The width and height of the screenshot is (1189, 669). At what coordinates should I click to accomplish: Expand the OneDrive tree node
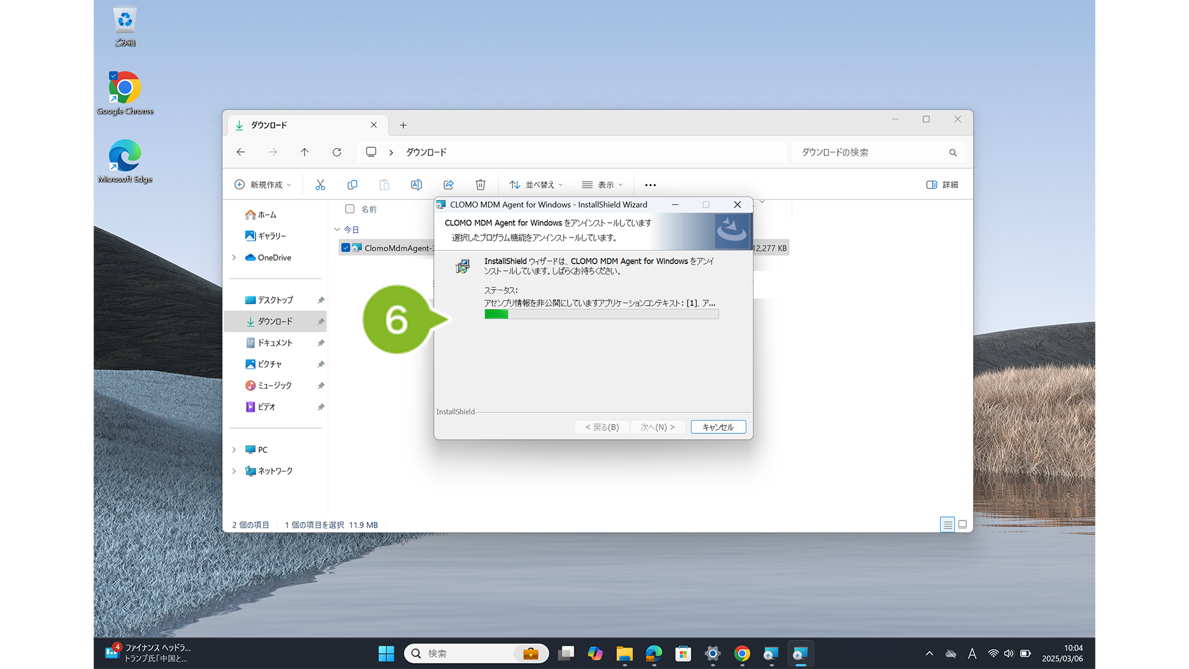click(x=234, y=258)
